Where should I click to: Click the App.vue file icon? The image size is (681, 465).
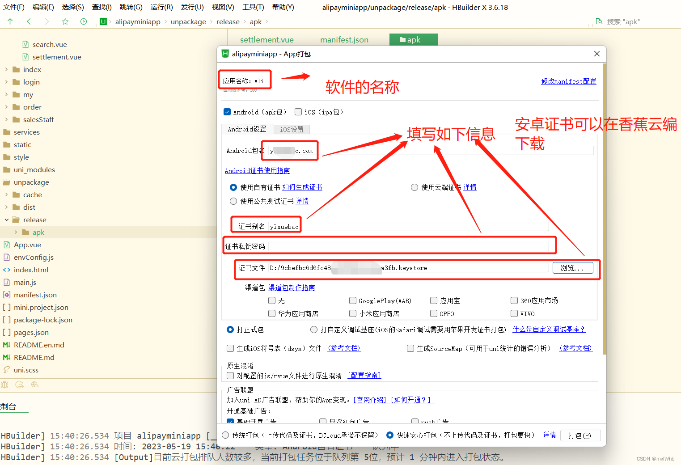point(7,245)
